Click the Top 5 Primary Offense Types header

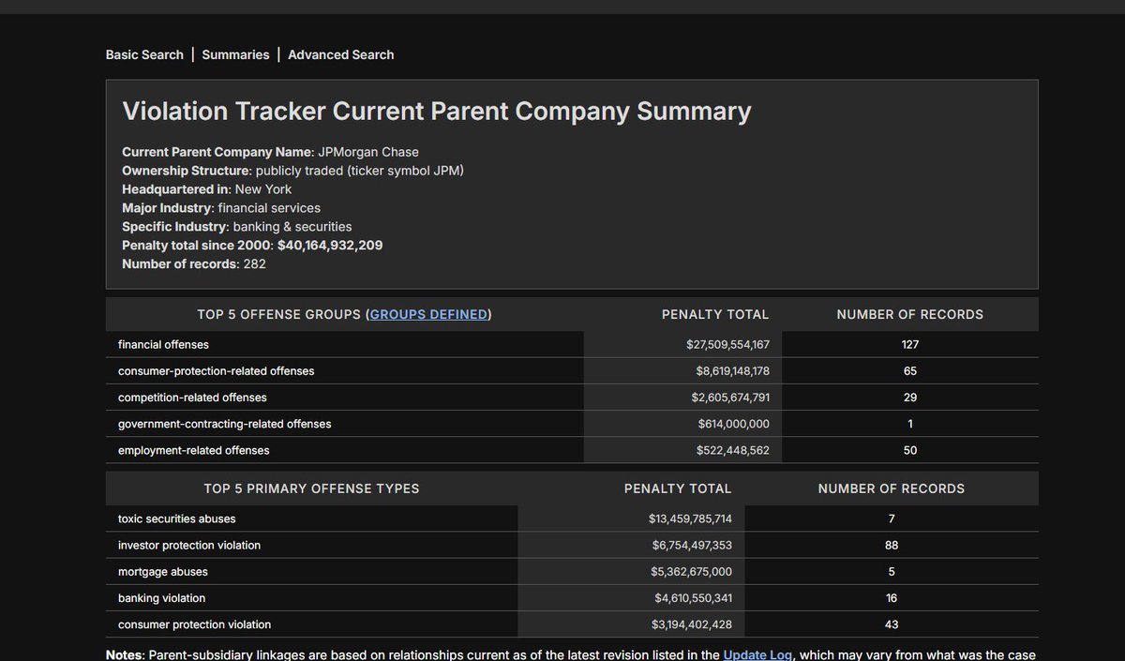coord(311,488)
